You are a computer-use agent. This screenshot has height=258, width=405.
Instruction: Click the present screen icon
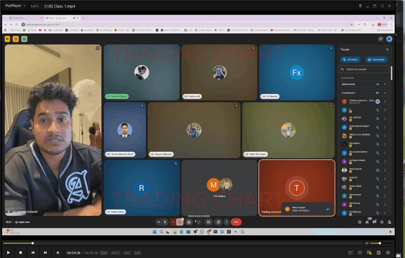tap(189, 222)
